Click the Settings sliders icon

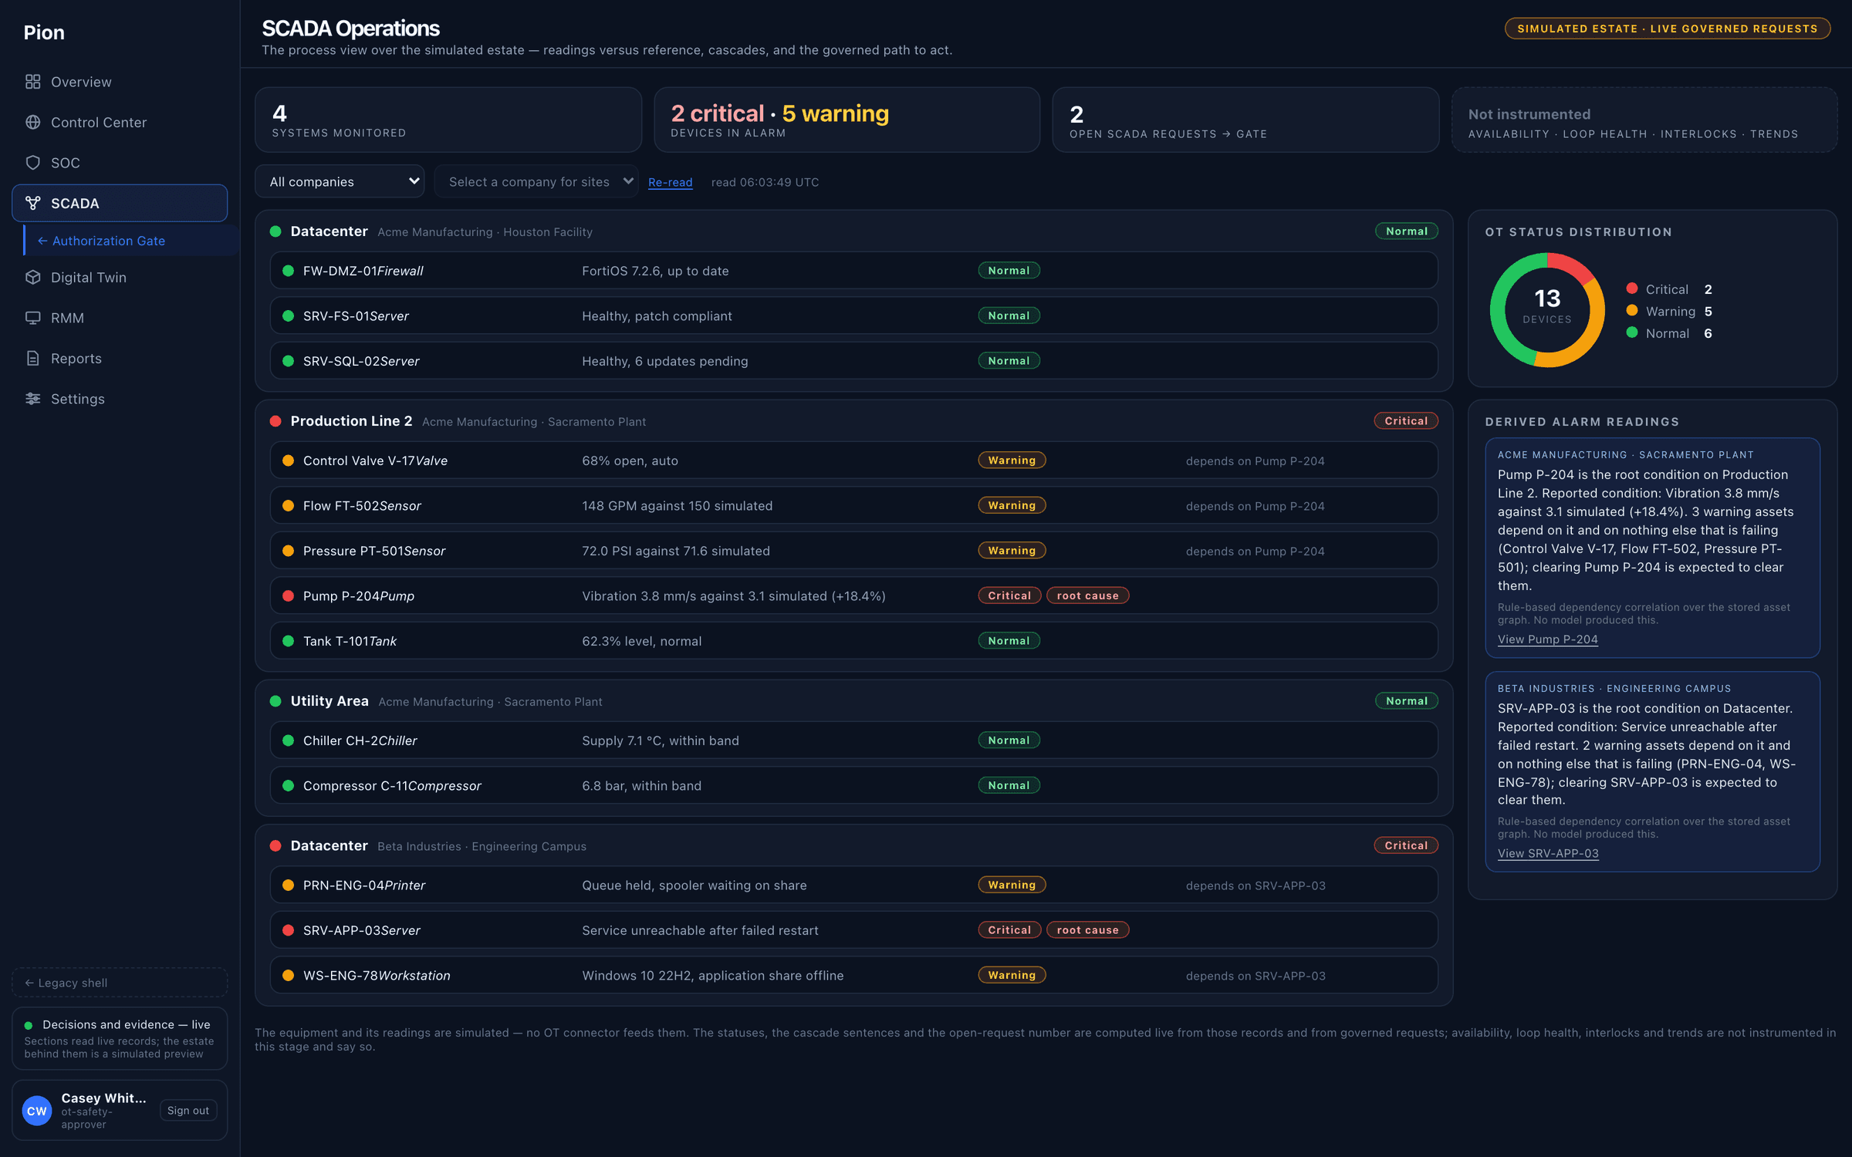pyautogui.click(x=32, y=399)
